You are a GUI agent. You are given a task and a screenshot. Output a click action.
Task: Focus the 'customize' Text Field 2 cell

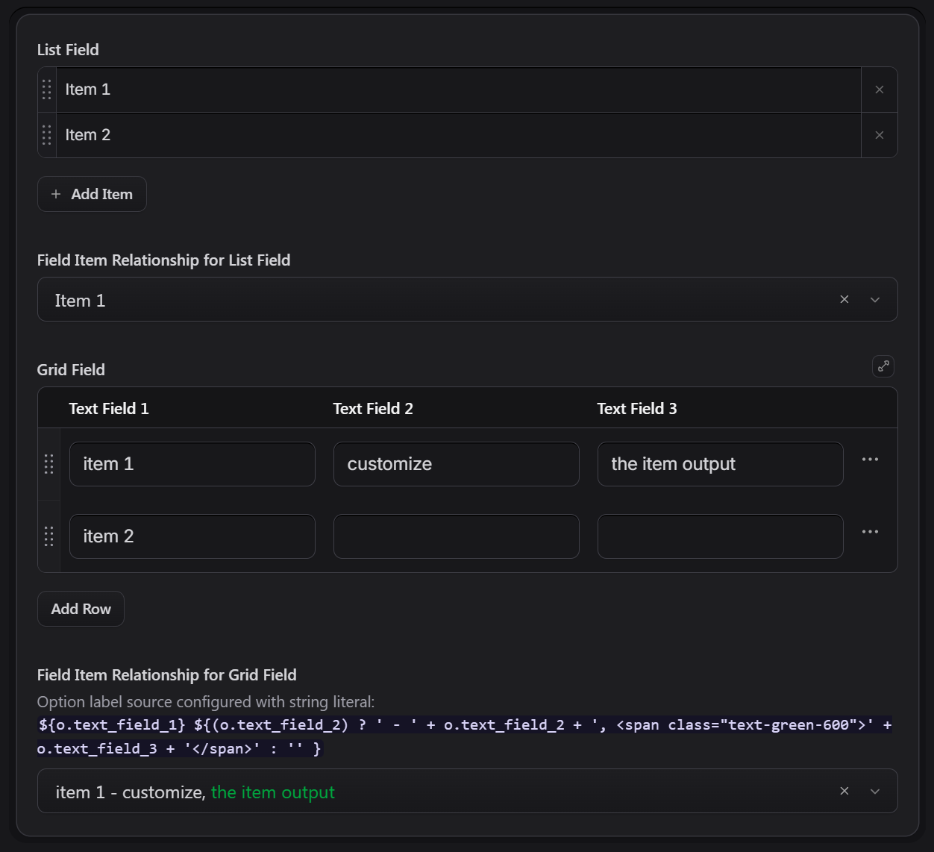click(x=457, y=464)
